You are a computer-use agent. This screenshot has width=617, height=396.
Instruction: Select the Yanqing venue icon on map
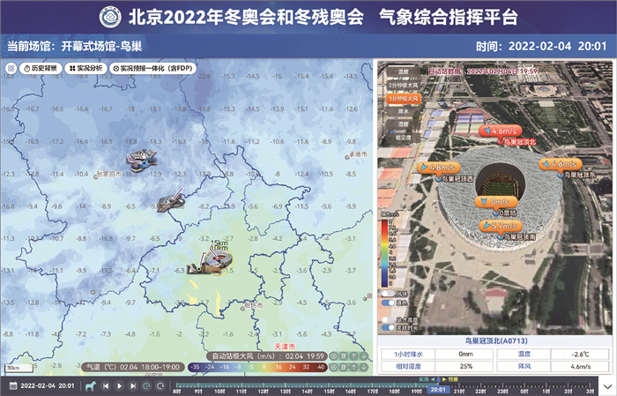(x=171, y=202)
